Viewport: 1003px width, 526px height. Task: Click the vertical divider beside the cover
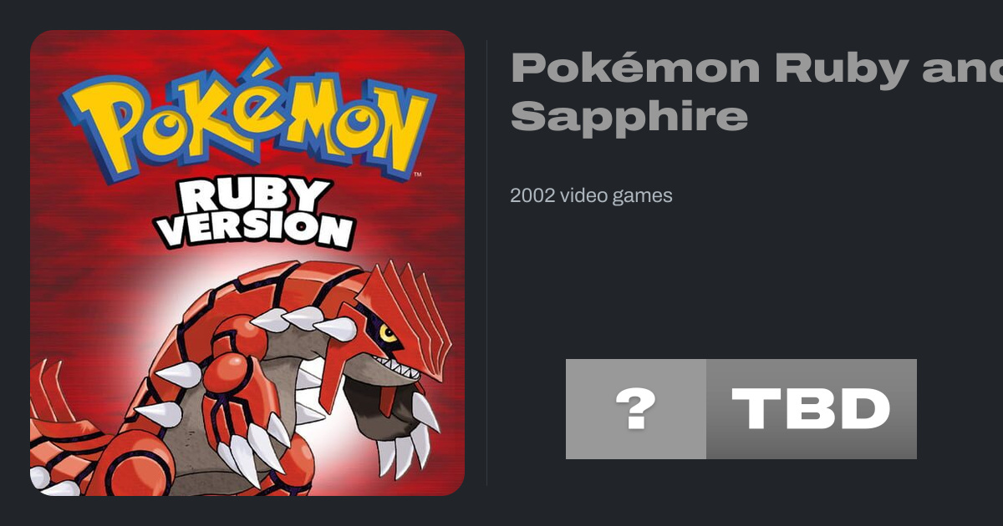(486, 263)
